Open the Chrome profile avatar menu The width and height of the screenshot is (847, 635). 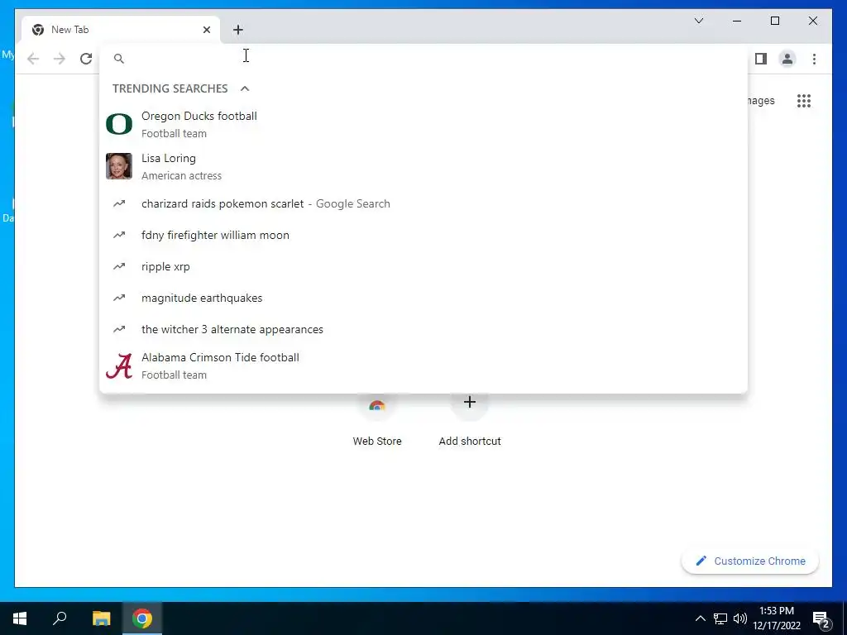(x=787, y=59)
